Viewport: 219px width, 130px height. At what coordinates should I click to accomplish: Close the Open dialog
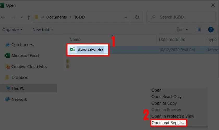[x=213, y=5]
